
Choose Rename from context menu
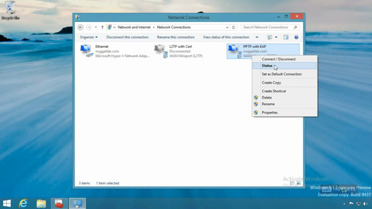pos(285,104)
